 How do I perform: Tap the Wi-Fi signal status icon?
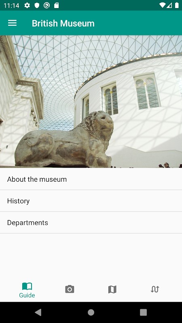pos(163,5)
